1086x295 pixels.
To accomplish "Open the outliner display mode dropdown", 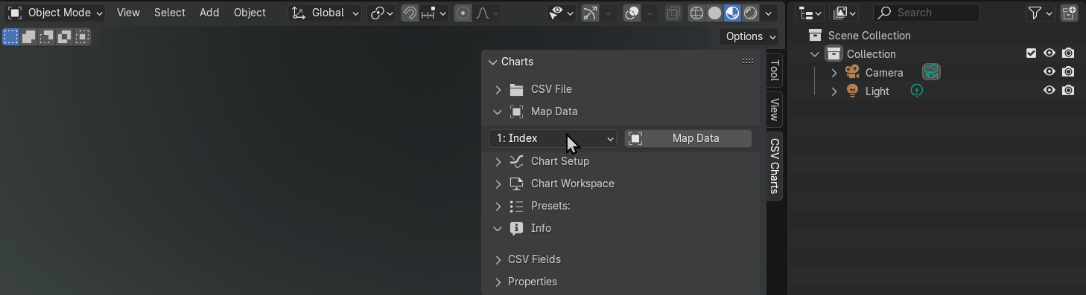I will pyautogui.click(x=845, y=13).
